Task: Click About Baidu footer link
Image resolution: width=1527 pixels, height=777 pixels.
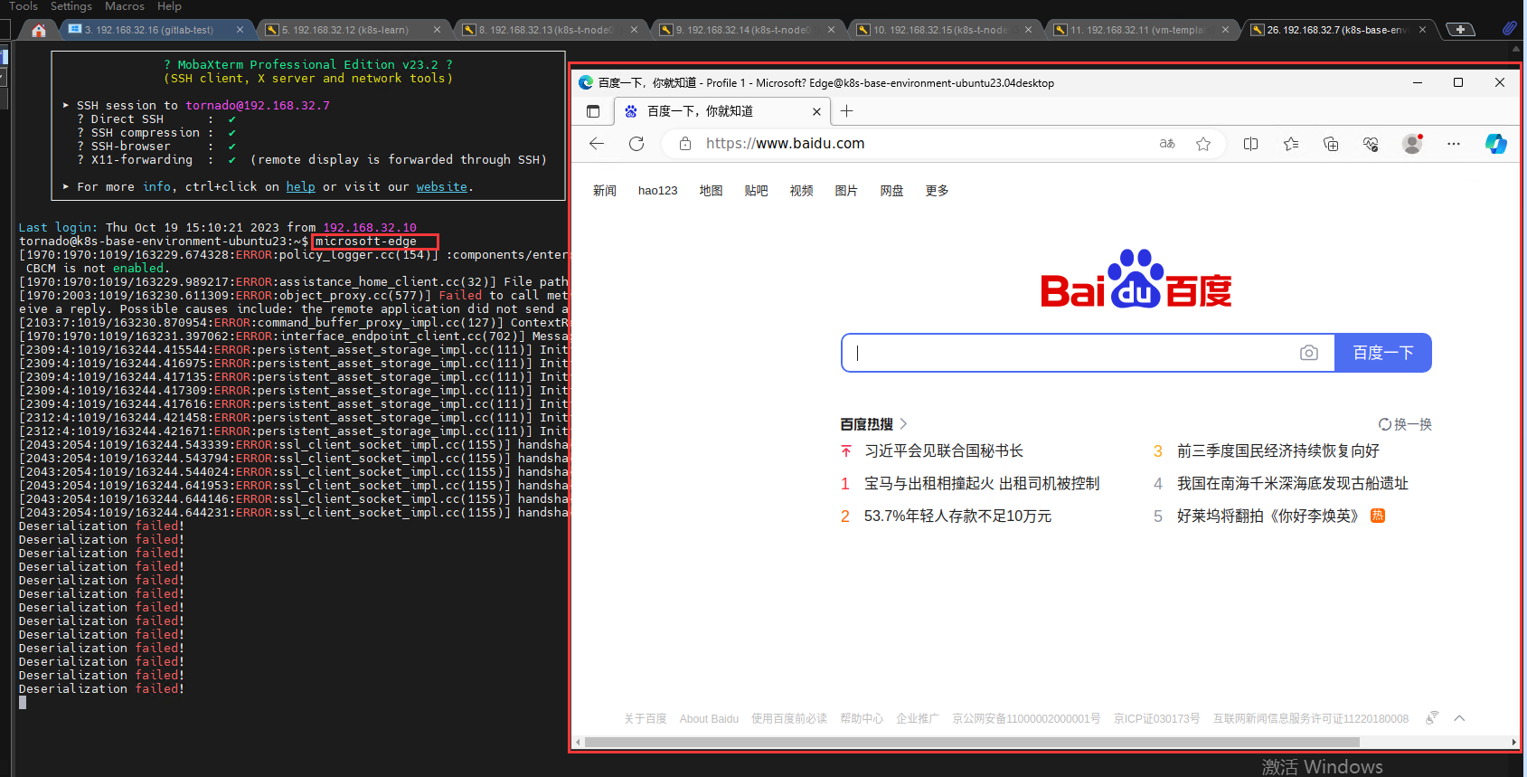Action: tap(709, 719)
